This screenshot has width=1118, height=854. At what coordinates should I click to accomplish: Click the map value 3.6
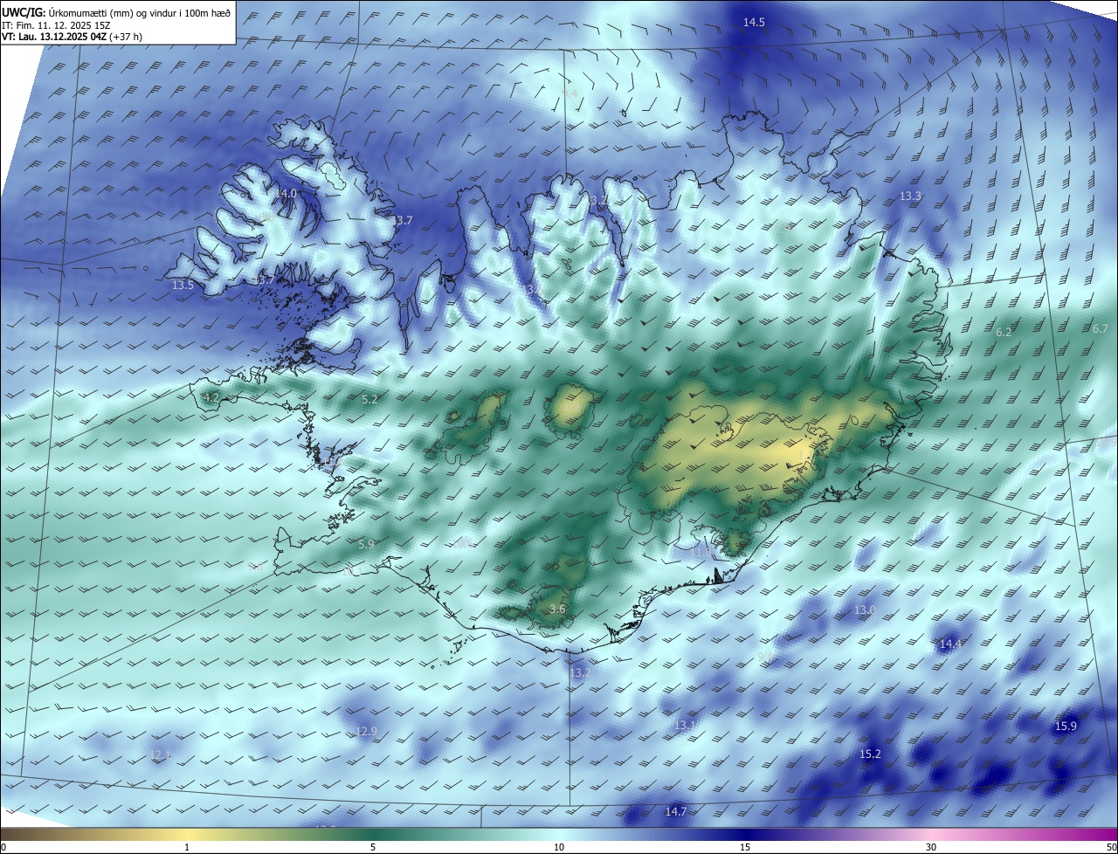(557, 610)
